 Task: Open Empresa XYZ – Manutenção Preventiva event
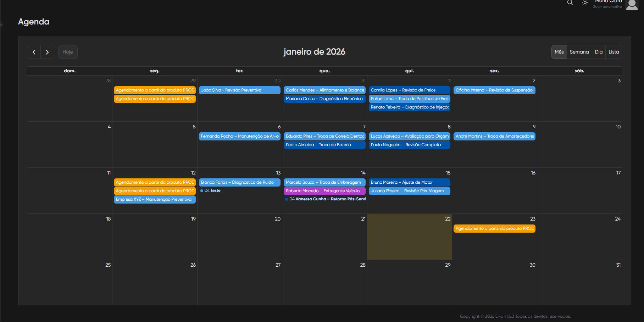coord(154,200)
